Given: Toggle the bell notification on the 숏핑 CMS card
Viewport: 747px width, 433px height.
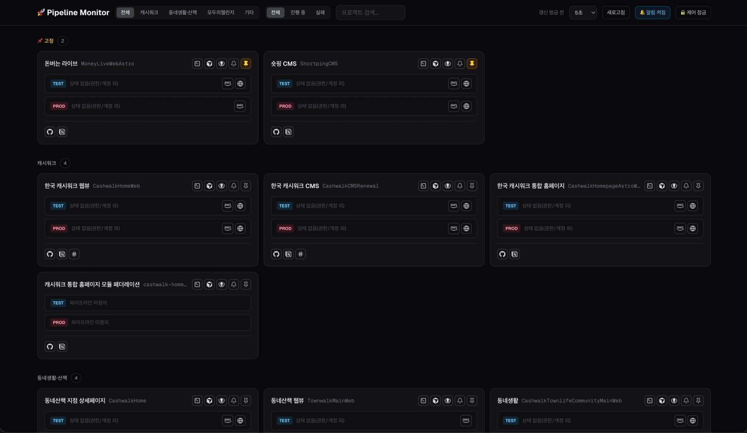Looking at the screenshot, I should coord(460,63).
